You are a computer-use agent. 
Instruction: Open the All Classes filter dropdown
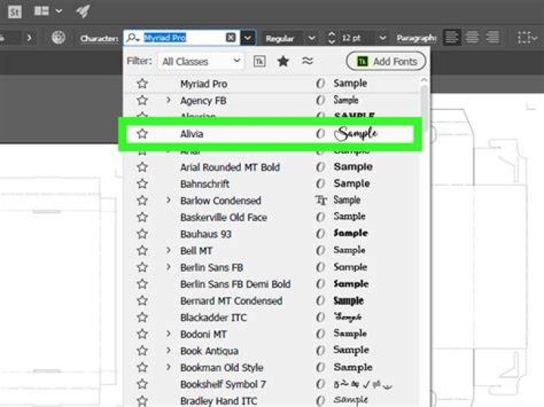pos(201,61)
